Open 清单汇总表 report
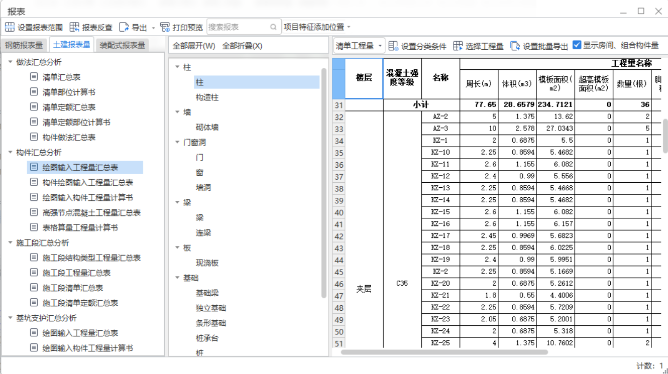This screenshot has width=668, height=374. click(x=61, y=77)
